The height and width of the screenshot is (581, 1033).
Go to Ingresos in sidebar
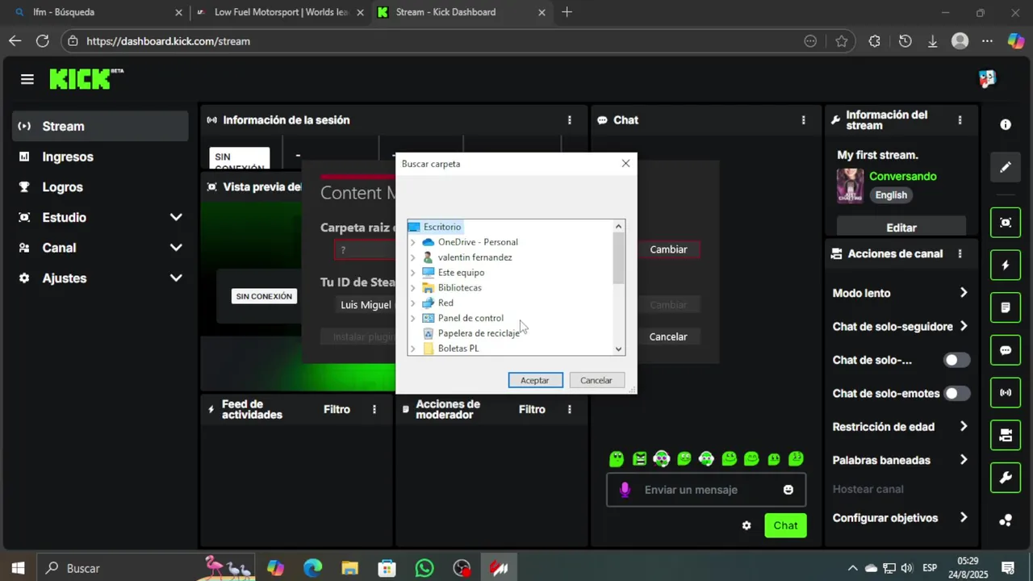(x=100, y=157)
